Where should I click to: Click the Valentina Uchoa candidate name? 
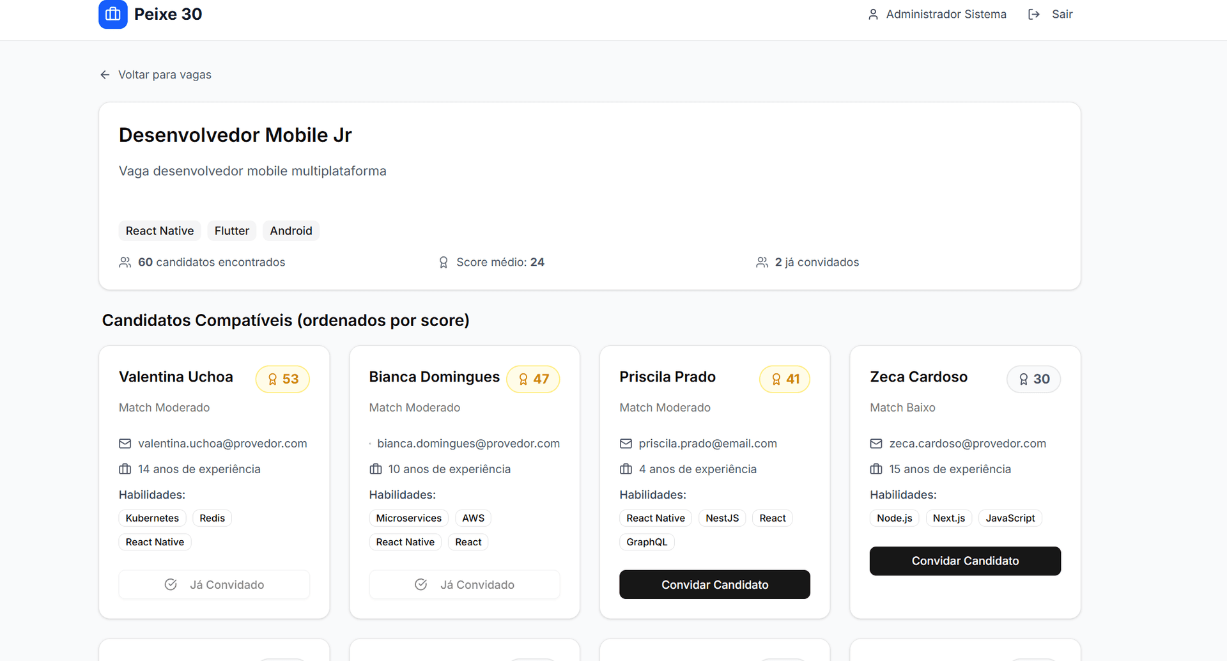pos(176,377)
